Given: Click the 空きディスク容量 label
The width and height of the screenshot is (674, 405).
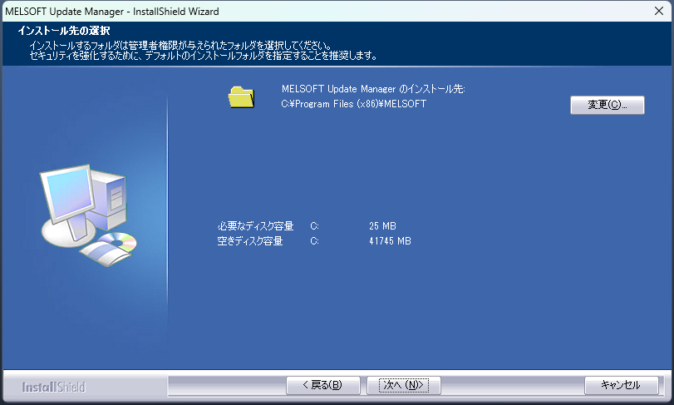Looking at the screenshot, I should pos(250,241).
